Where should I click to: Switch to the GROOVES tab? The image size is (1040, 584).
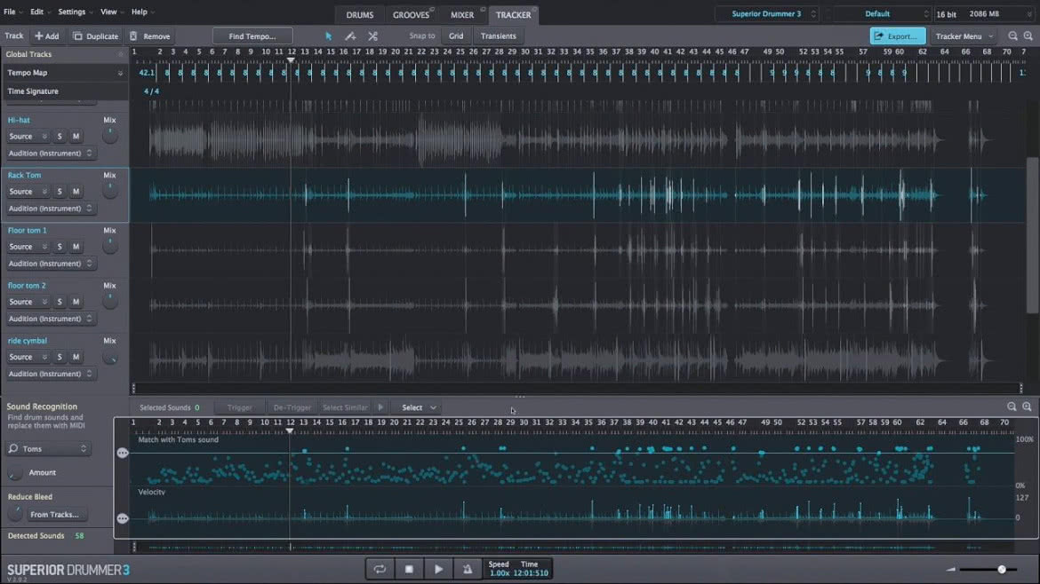(x=412, y=14)
